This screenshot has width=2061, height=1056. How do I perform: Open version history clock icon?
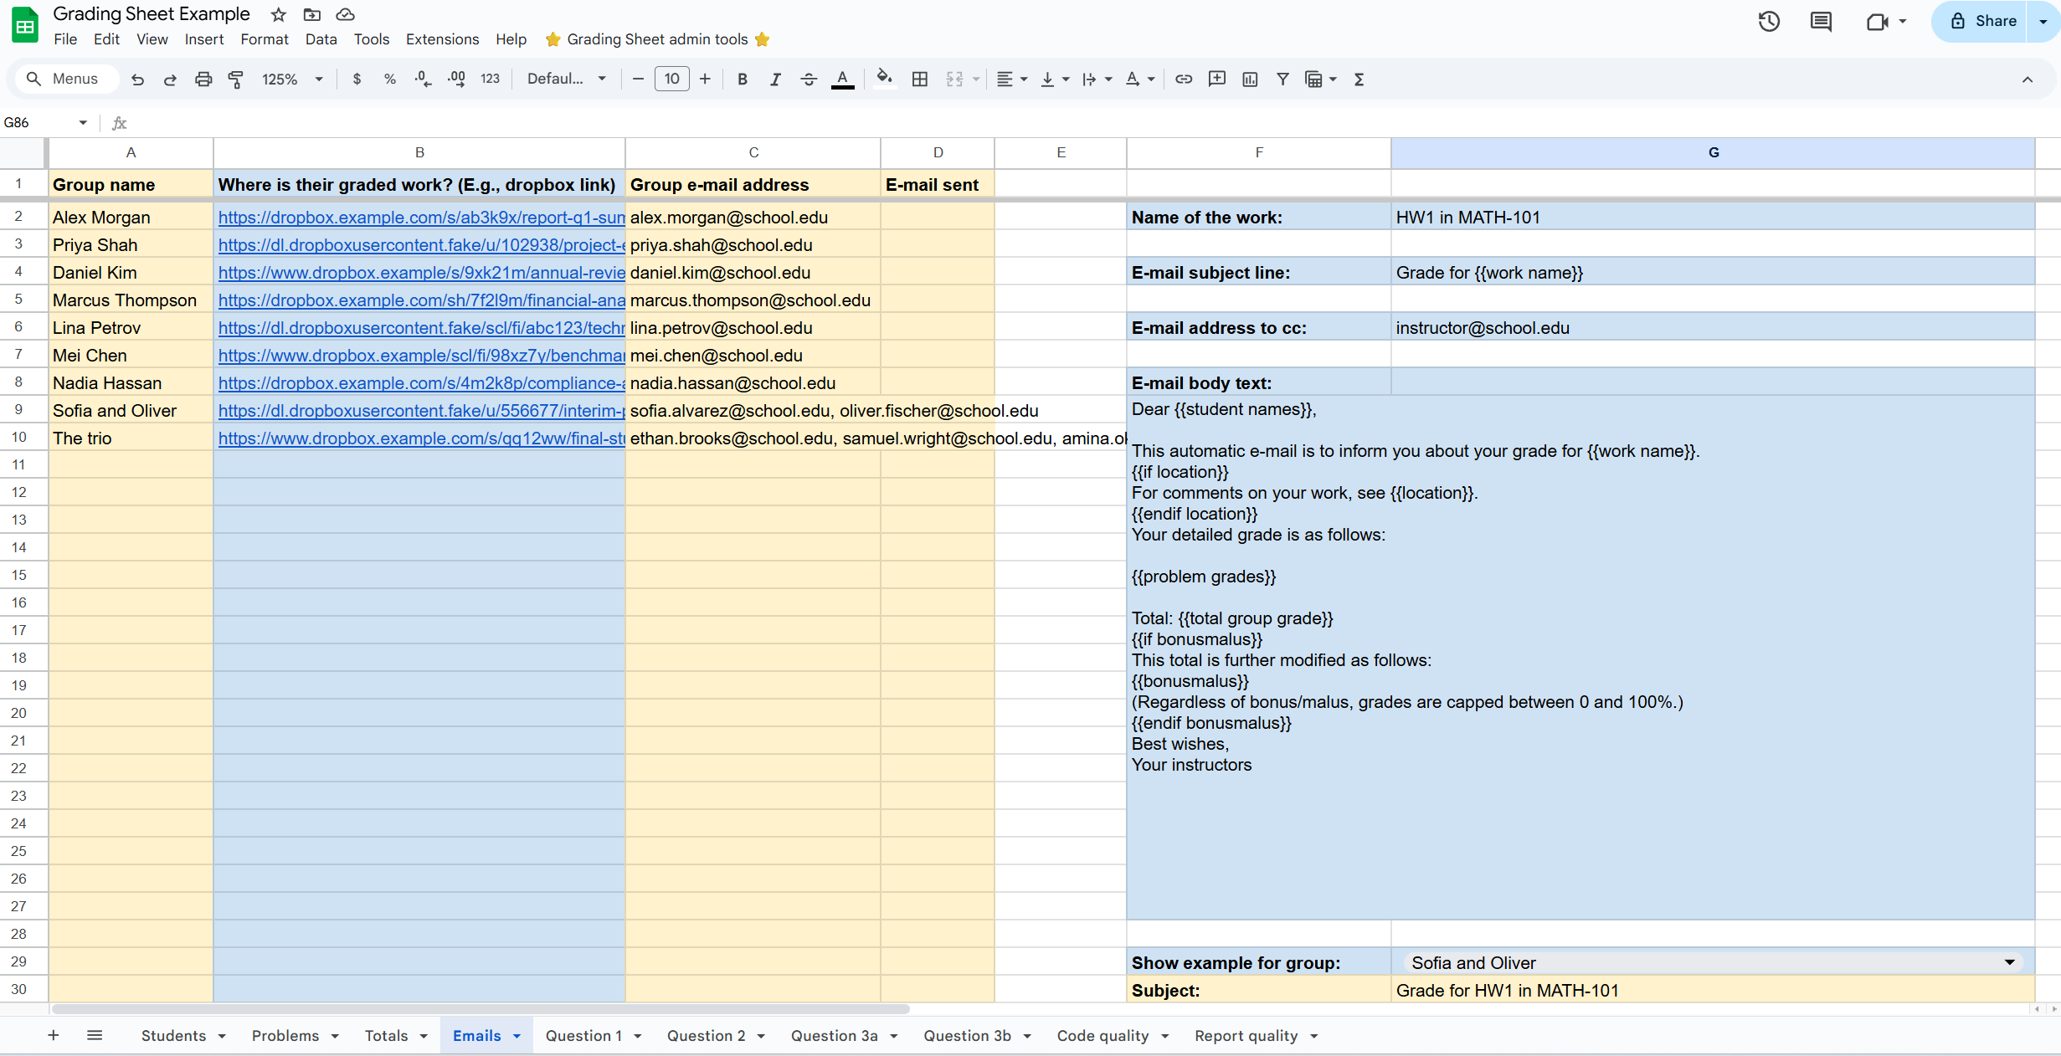tap(1769, 22)
